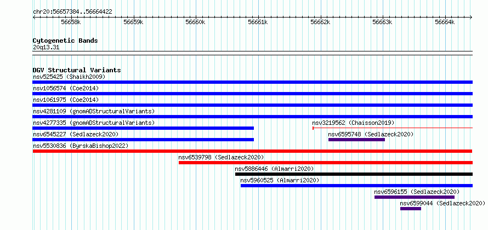
Task: Click the 56660k ruler tick label
Action: pos(195,22)
